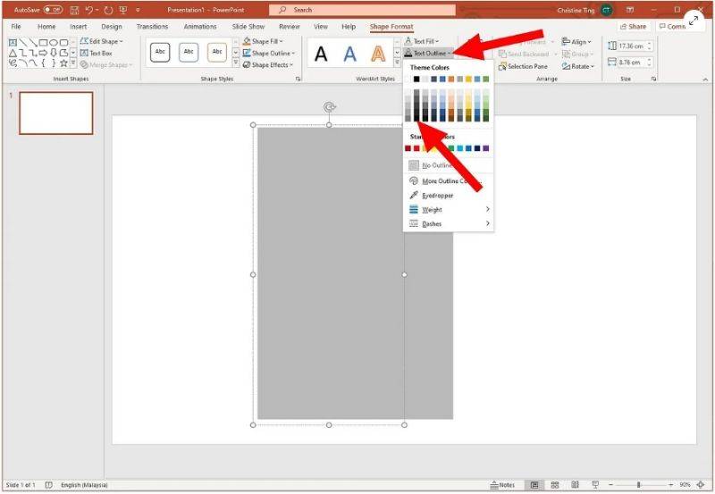Open the Shape Effects dropdown

click(267, 64)
